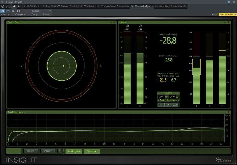Image resolution: width=237 pixels, height=165 pixels.
Task: Click the loop arrows transport-sync button
Action: (175, 105)
